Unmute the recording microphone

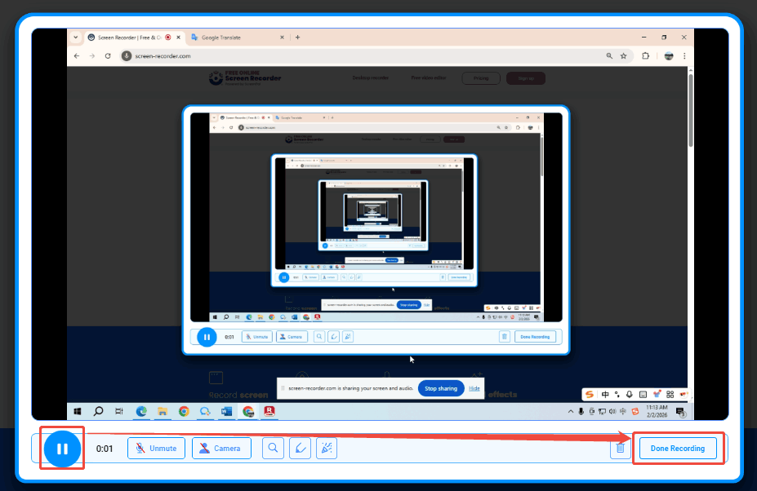(156, 448)
